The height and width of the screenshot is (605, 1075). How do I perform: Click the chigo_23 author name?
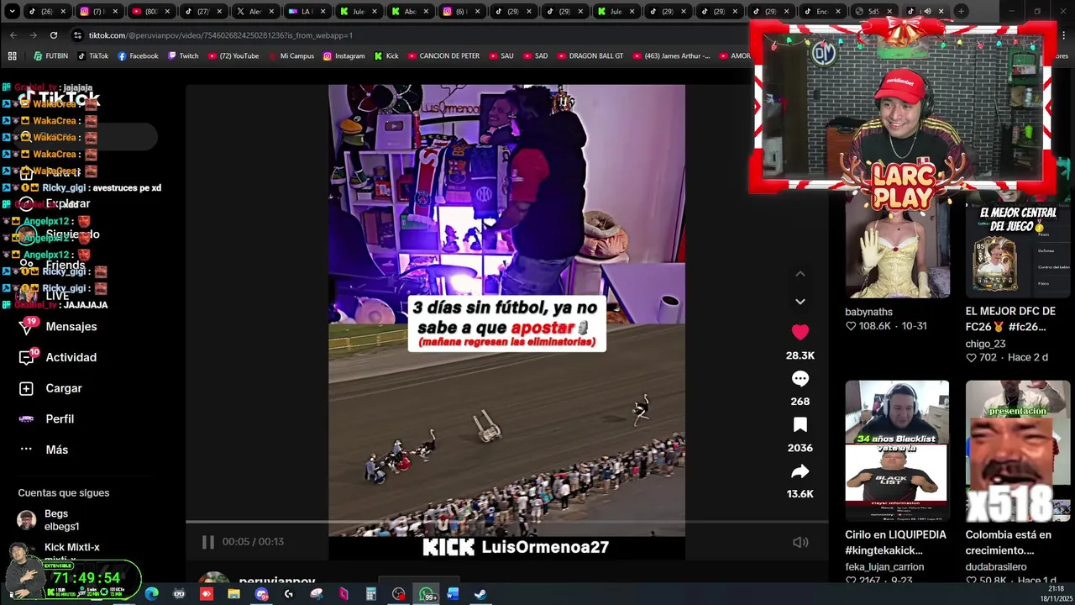pos(985,343)
